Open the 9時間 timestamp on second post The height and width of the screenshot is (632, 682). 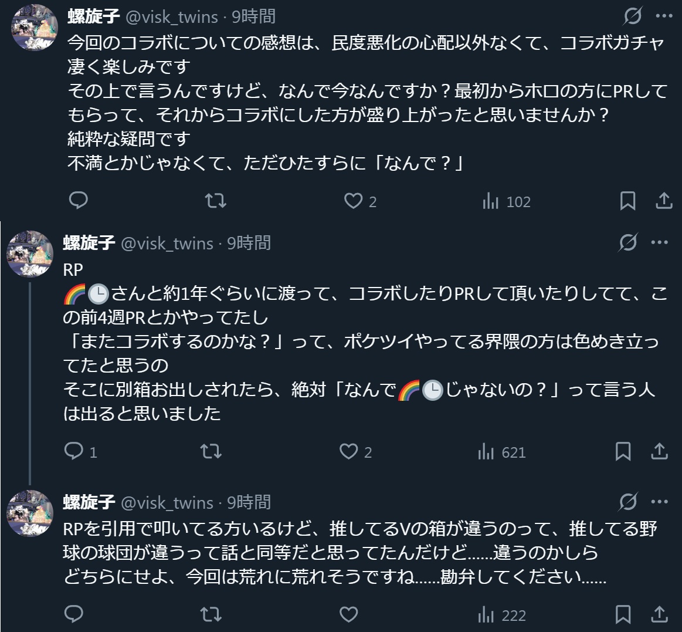click(249, 242)
